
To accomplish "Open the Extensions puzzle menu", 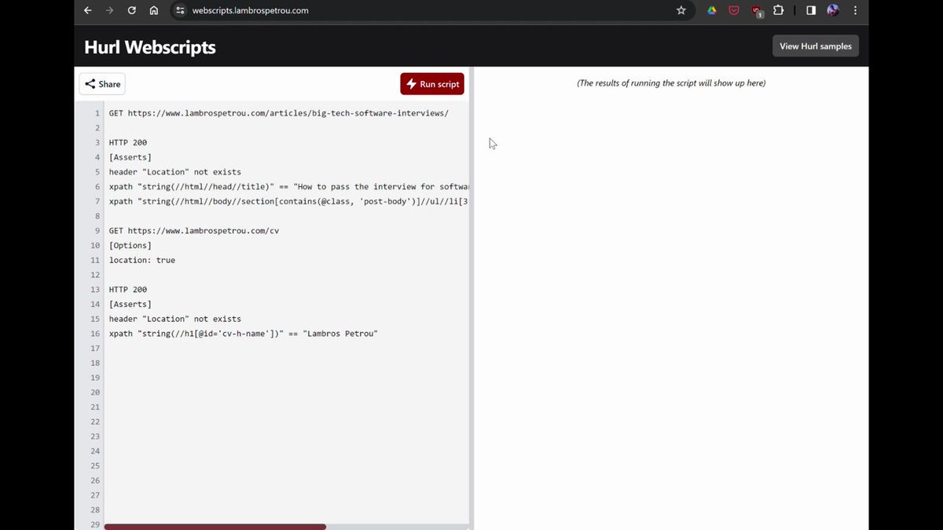I will coord(778,10).
